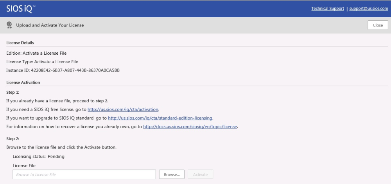
Task: Open the Technical Support link
Action: [327, 9]
